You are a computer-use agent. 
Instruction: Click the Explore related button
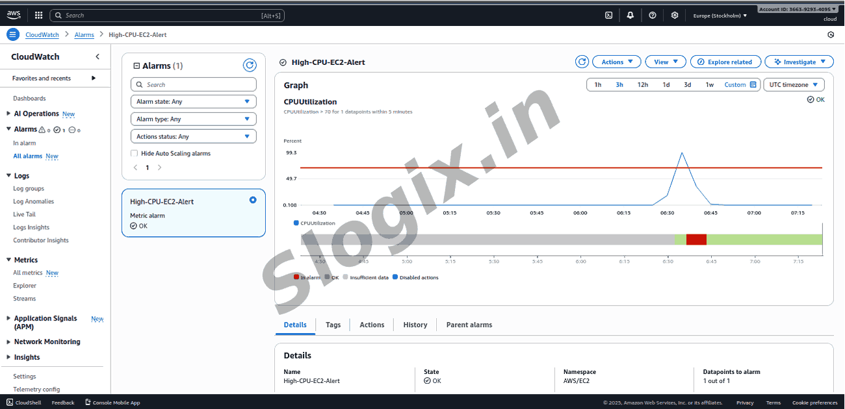click(725, 62)
